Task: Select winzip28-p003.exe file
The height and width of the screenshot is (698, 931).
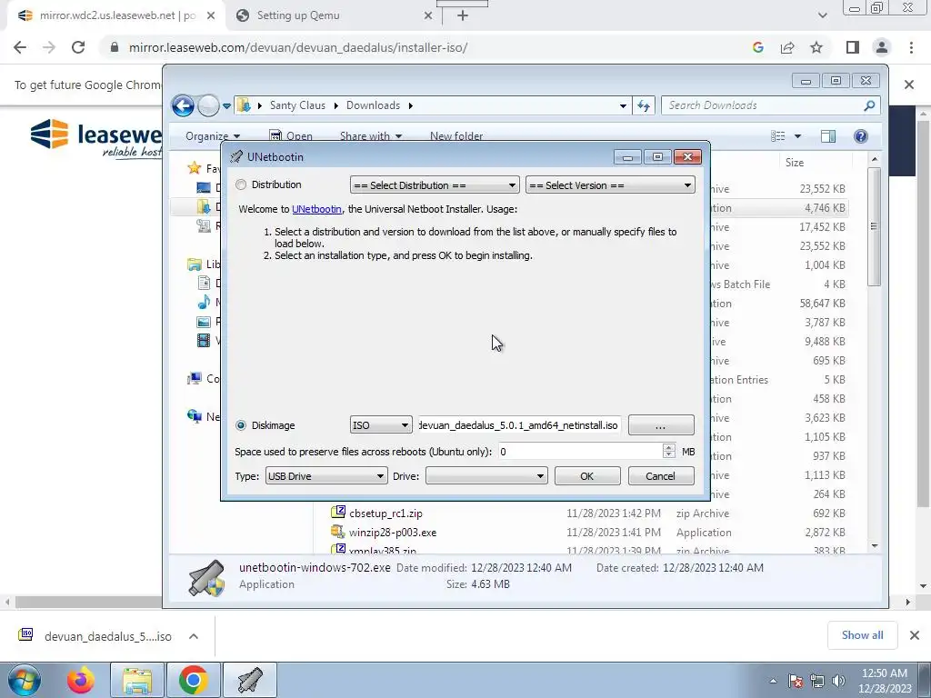Action: pyautogui.click(x=393, y=533)
